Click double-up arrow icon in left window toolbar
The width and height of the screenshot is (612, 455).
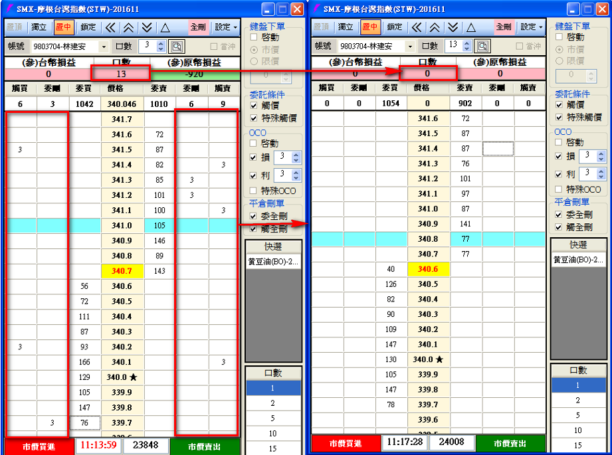click(128, 27)
